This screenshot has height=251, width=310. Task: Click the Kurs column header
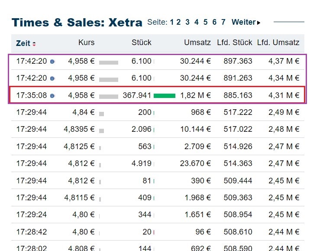point(86,42)
